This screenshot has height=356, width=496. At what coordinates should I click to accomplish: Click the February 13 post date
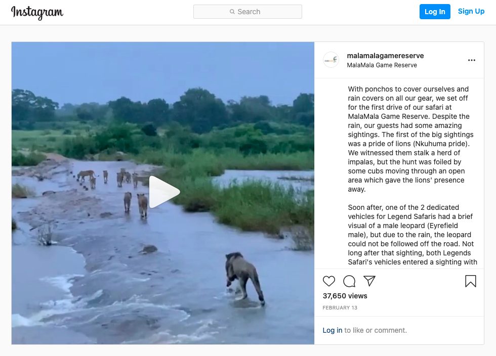pos(340,307)
